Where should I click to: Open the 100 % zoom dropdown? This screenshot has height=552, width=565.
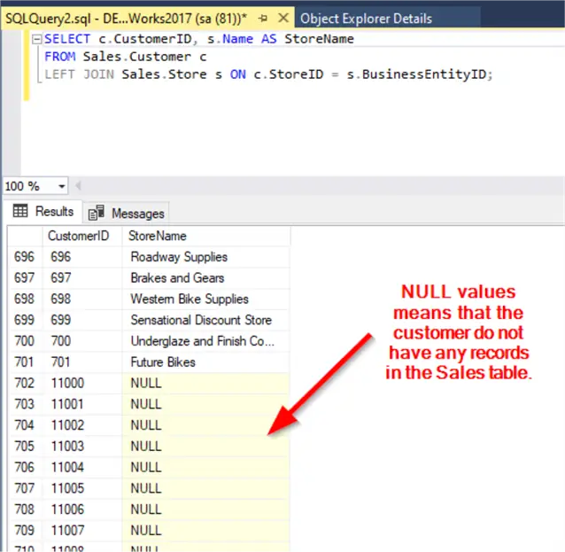(61, 186)
